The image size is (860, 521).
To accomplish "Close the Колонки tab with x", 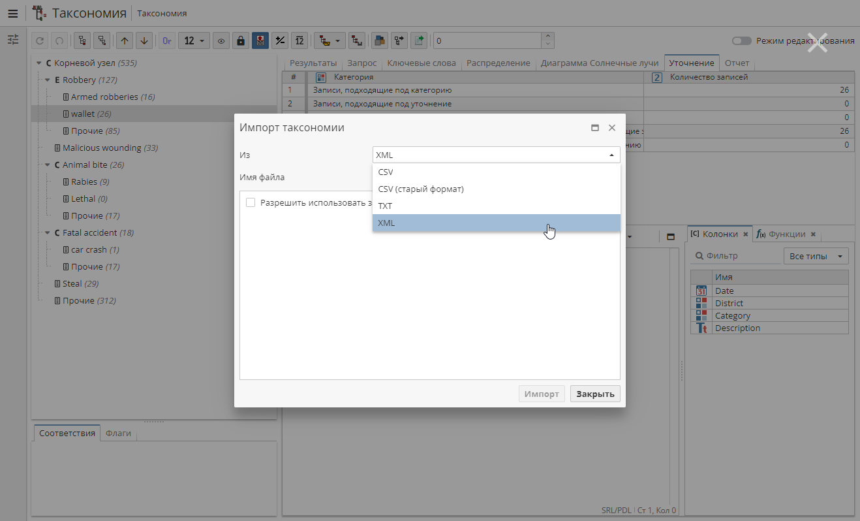I will [746, 234].
